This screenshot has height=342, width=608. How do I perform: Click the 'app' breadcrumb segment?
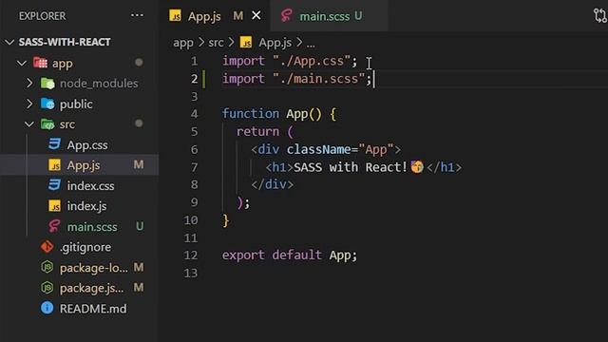pos(183,43)
